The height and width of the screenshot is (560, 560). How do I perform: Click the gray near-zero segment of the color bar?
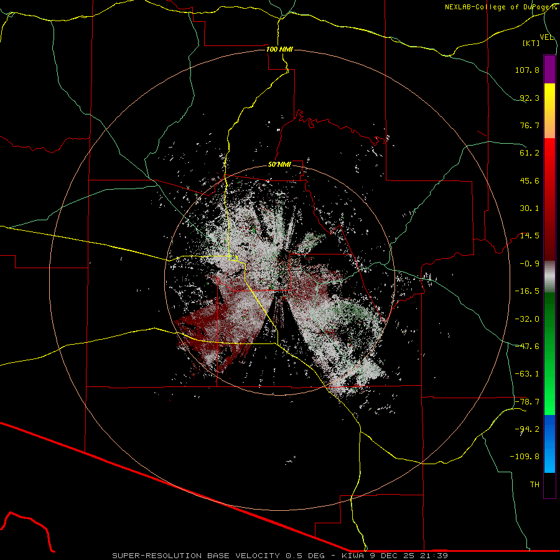(549, 277)
